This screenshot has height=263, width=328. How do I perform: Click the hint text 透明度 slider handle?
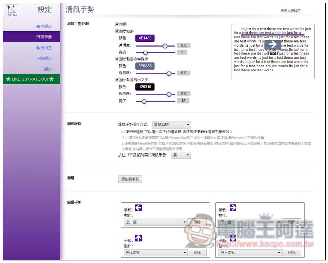[x=169, y=94]
